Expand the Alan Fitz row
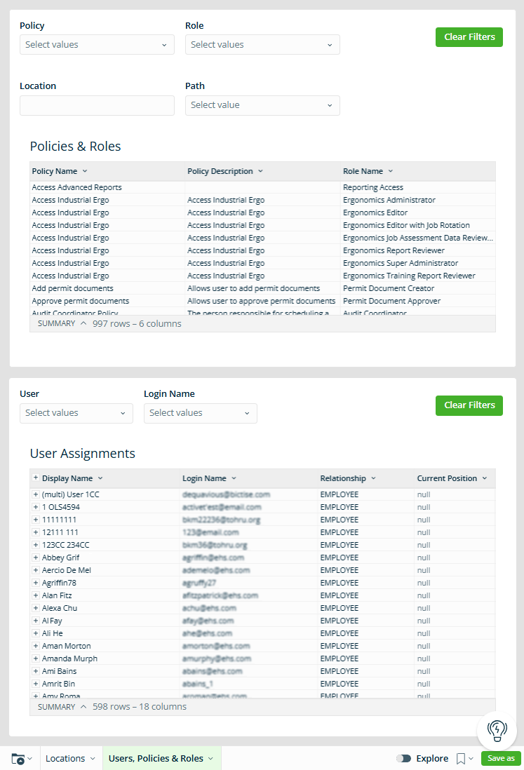This screenshot has height=770, width=524. (35, 595)
